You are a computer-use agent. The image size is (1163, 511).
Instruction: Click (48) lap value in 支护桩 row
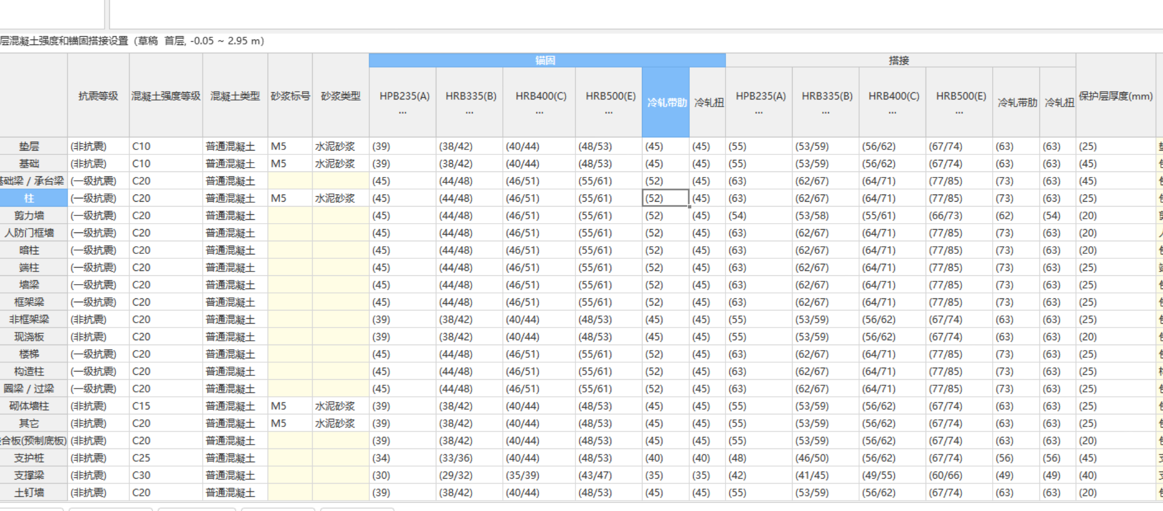[x=759, y=458]
